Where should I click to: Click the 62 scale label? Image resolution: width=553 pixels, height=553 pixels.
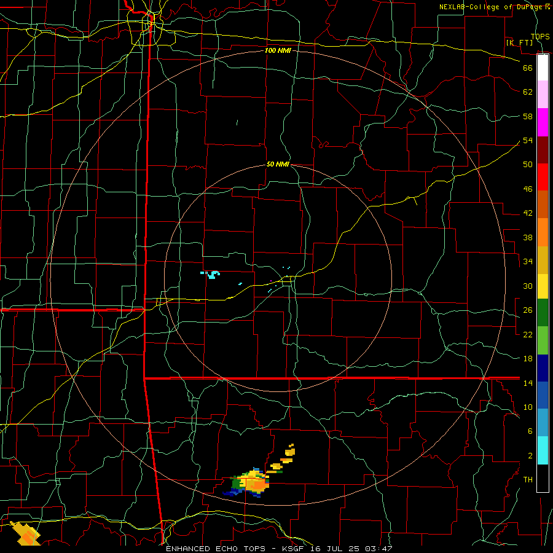(528, 92)
